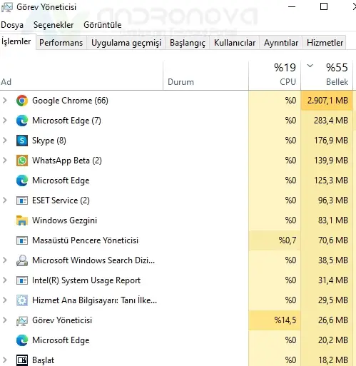The width and height of the screenshot is (356, 366).
Task: Open the Dosya menu
Action: click(12, 25)
